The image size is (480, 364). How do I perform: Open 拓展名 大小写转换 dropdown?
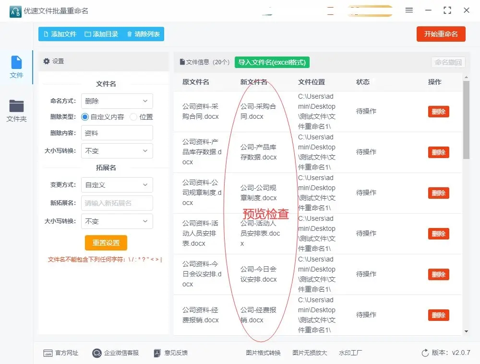[117, 221]
